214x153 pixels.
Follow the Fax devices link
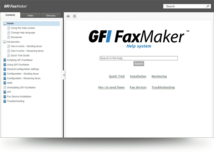tap(138, 87)
